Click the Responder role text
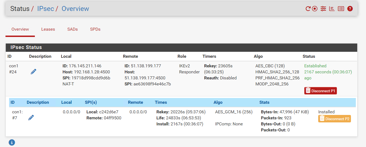366x147 pixels. coord(189,72)
